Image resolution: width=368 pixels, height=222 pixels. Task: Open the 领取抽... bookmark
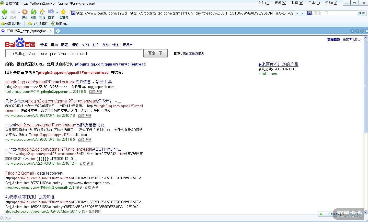[x=60, y=23]
